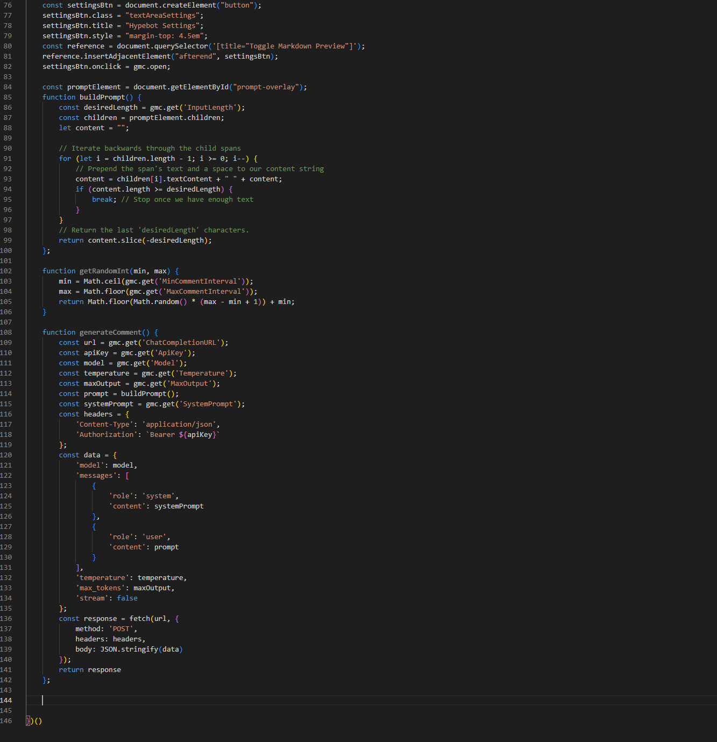Click Math.ceil on line 103

tap(103, 281)
